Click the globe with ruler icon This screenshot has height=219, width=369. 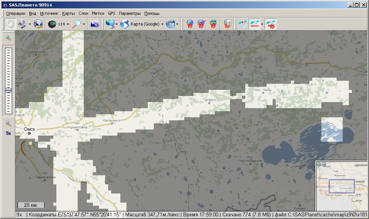[x=38, y=24]
